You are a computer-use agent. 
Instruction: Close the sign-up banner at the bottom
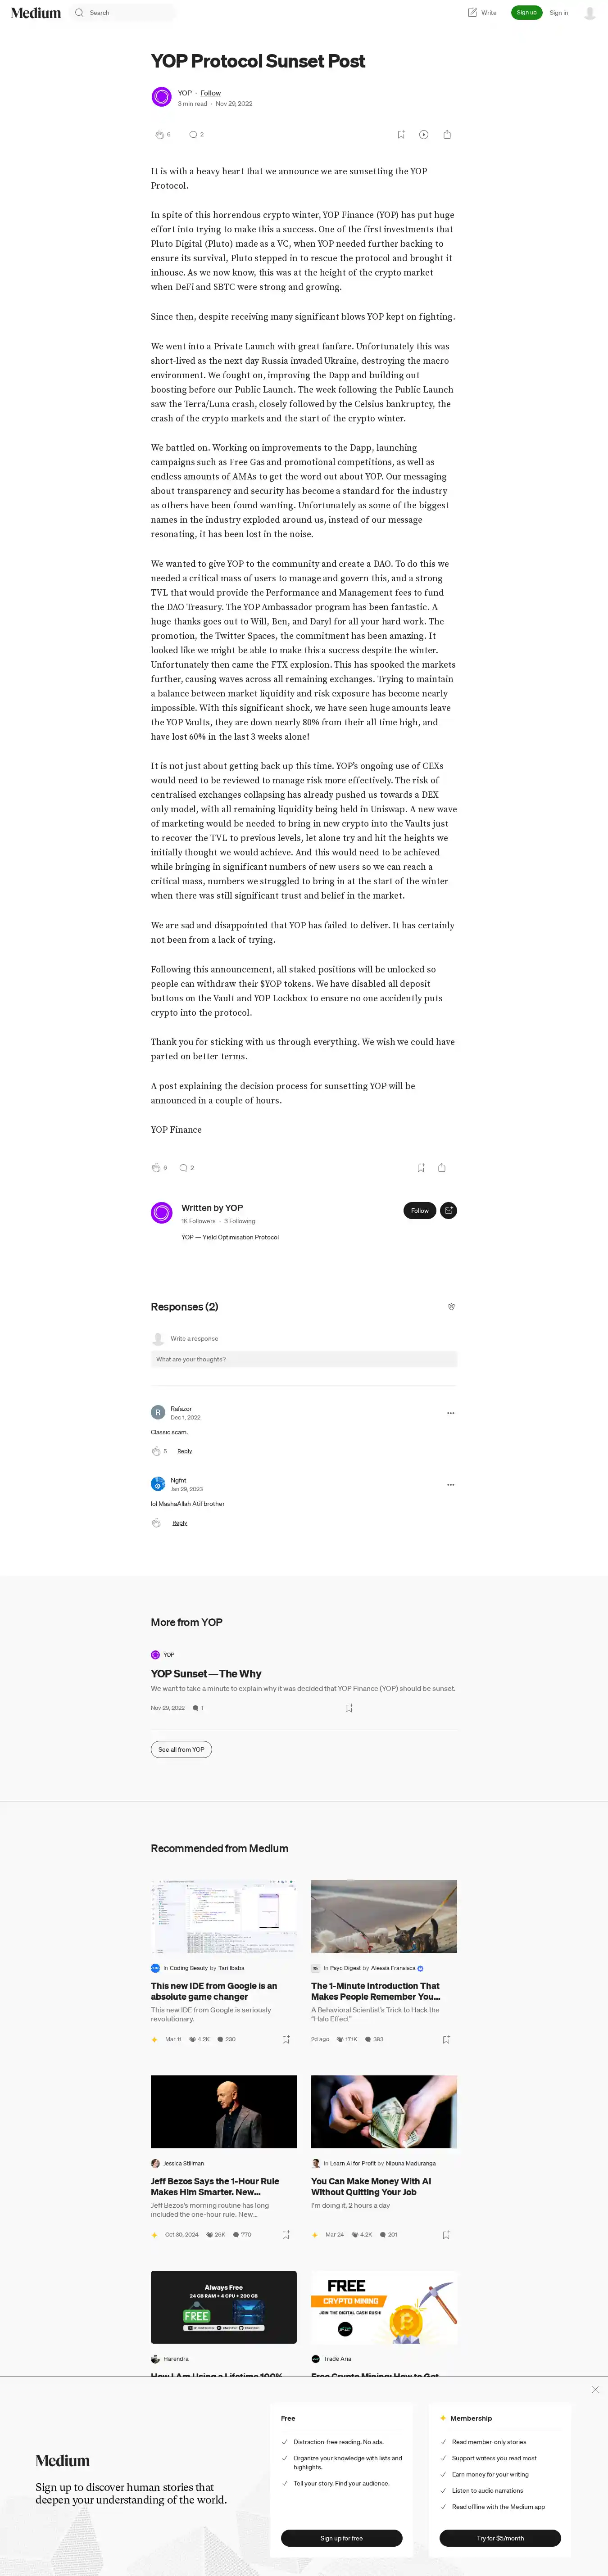coord(595,2389)
